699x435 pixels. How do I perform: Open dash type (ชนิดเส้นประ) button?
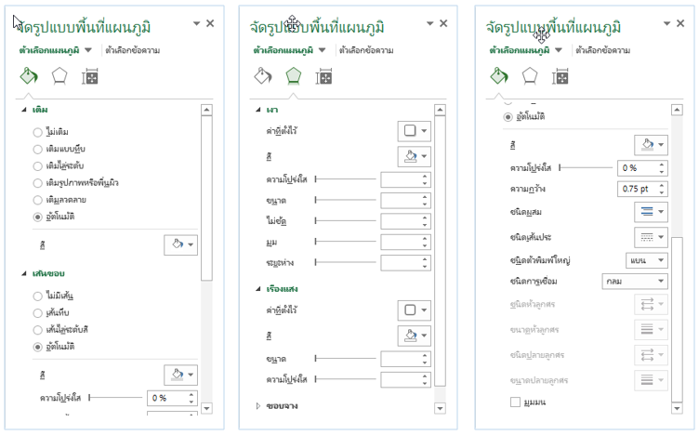[x=651, y=236]
